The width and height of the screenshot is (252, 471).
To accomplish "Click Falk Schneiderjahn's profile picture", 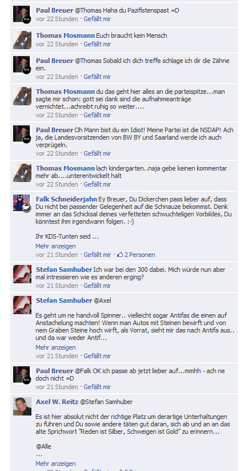I will [22, 203].
